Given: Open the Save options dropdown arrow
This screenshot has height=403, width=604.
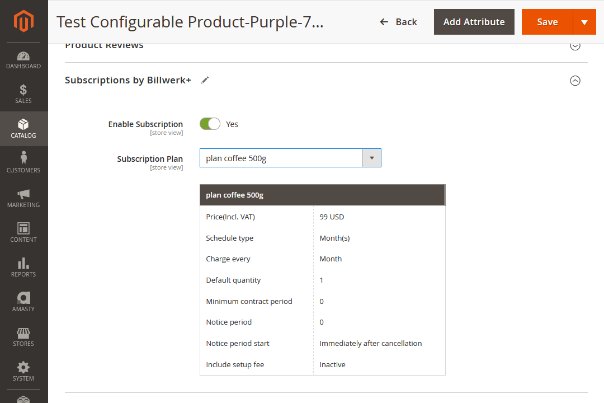Looking at the screenshot, I should (x=584, y=22).
